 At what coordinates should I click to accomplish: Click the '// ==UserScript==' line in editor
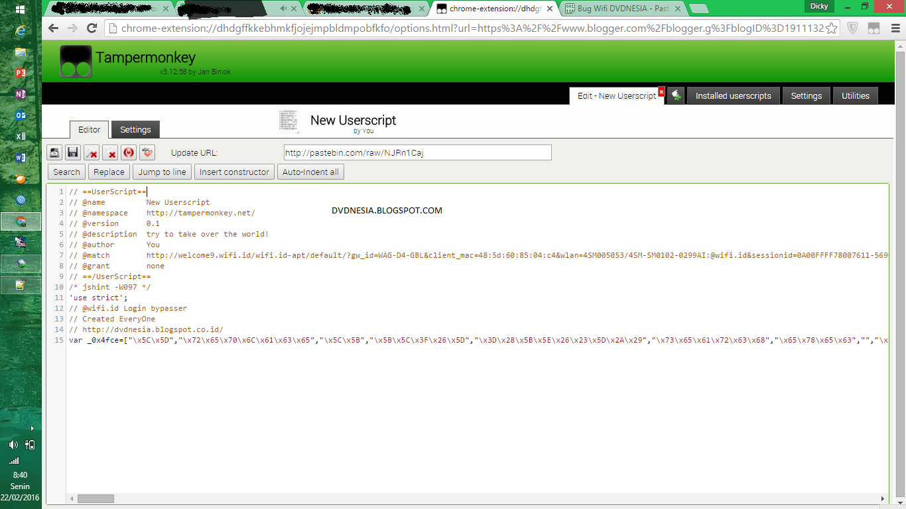(108, 192)
